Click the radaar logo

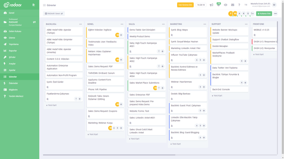(x=13, y=5)
